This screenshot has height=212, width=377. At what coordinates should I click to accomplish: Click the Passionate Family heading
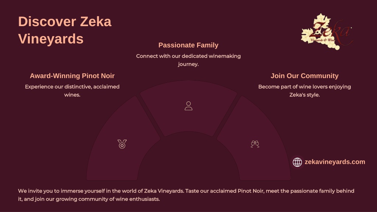pos(188,45)
